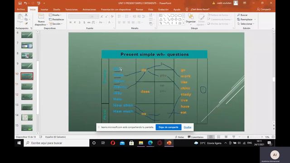Start slideshow from beginning in quick access toolbar
Image resolution: width=290 pixels, height=163 pixels.
tap(39, 3)
